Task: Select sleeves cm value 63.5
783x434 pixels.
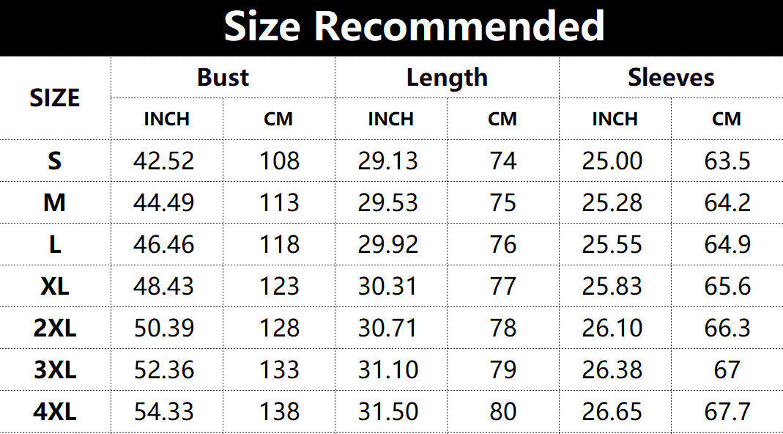Action: click(x=727, y=161)
